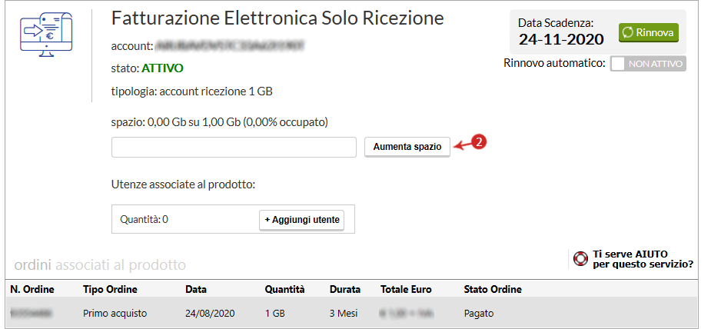Click the Totale Euro column header
The image size is (721, 329).
click(406, 290)
